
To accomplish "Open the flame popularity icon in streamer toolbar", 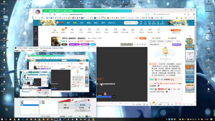I will click(x=81, y=30).
